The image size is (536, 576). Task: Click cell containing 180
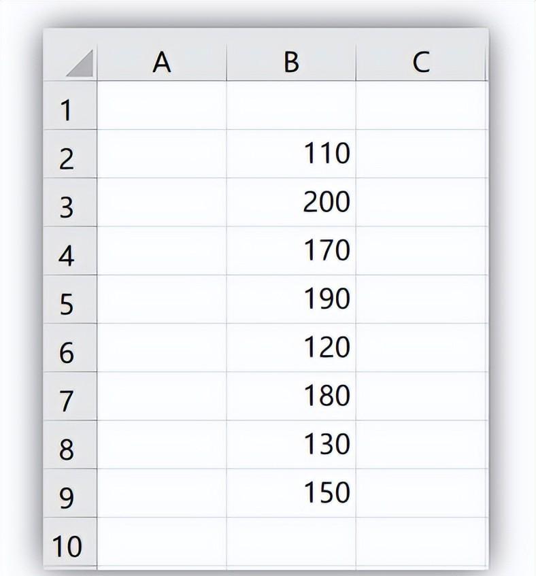coord(291,396)
